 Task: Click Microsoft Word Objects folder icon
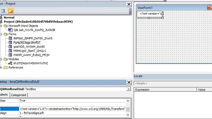(6, 26)
